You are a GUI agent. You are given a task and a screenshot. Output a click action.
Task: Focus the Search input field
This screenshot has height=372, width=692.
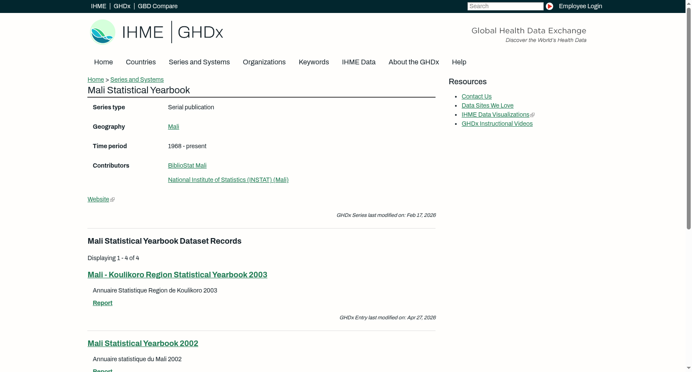tap(505, 6)
